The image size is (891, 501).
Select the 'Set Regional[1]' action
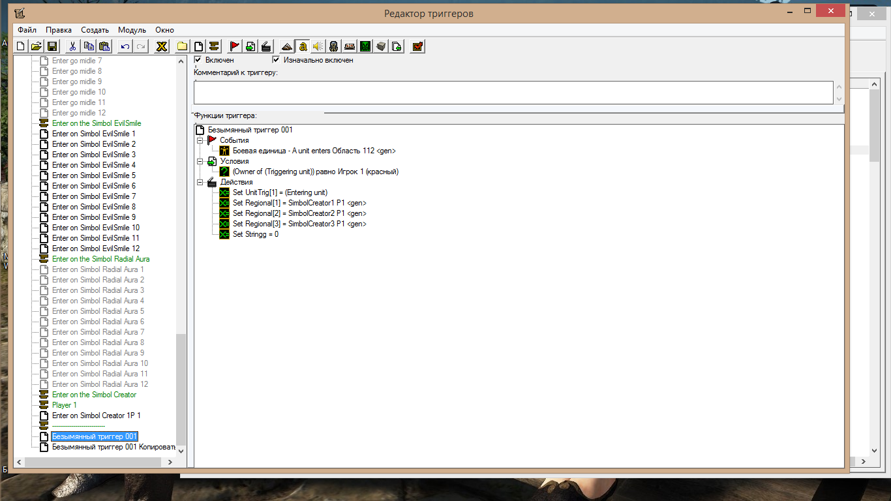[299, 203]
